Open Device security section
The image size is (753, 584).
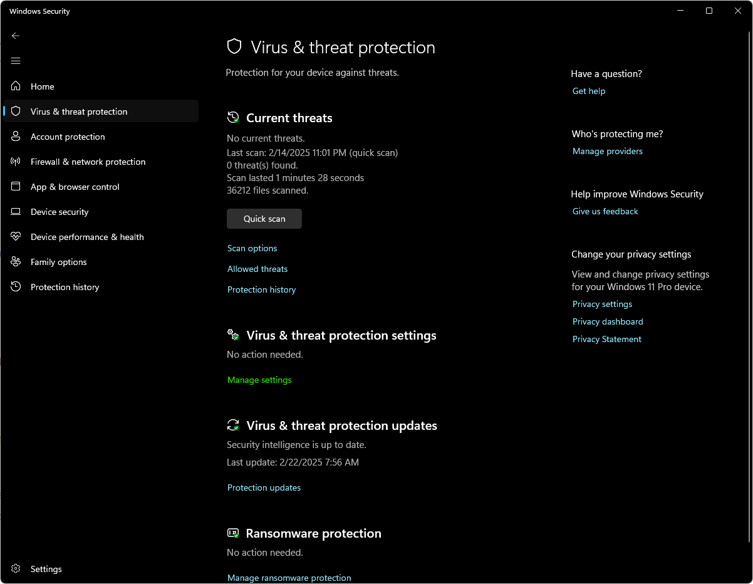(x=101, y=212)
